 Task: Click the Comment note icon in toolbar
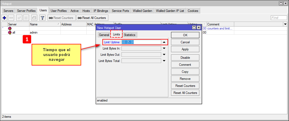pos(34,18)
